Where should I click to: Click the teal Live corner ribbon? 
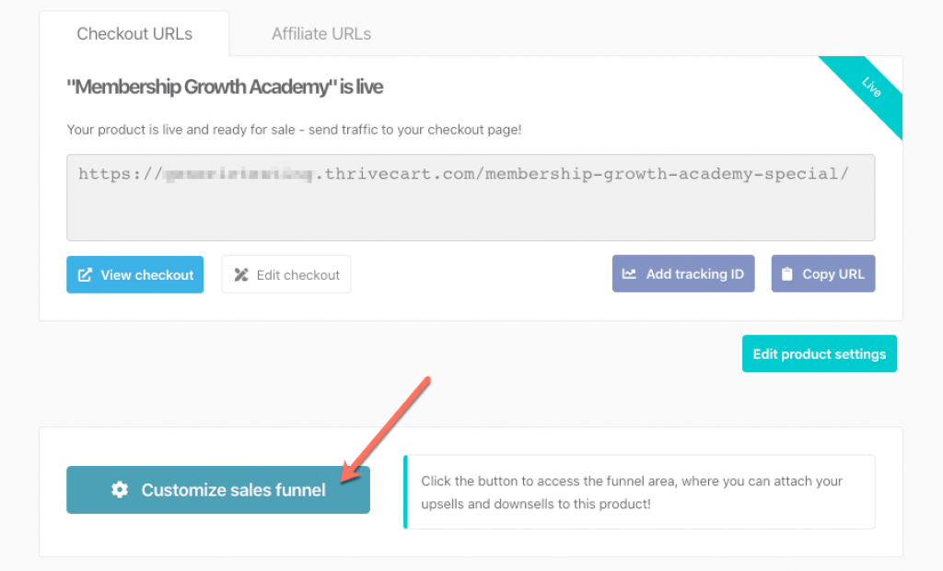click(x=871, y=87)
